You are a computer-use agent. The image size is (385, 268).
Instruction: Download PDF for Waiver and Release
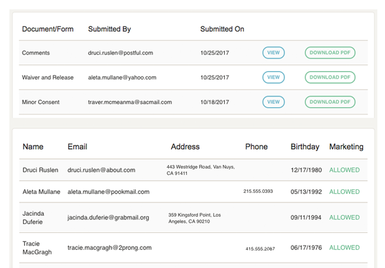pyautogui.click(x=330, y=77)
